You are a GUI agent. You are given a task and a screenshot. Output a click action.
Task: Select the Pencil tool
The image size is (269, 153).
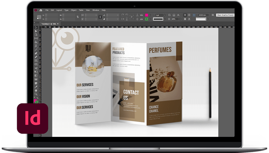tap(36, 57)
